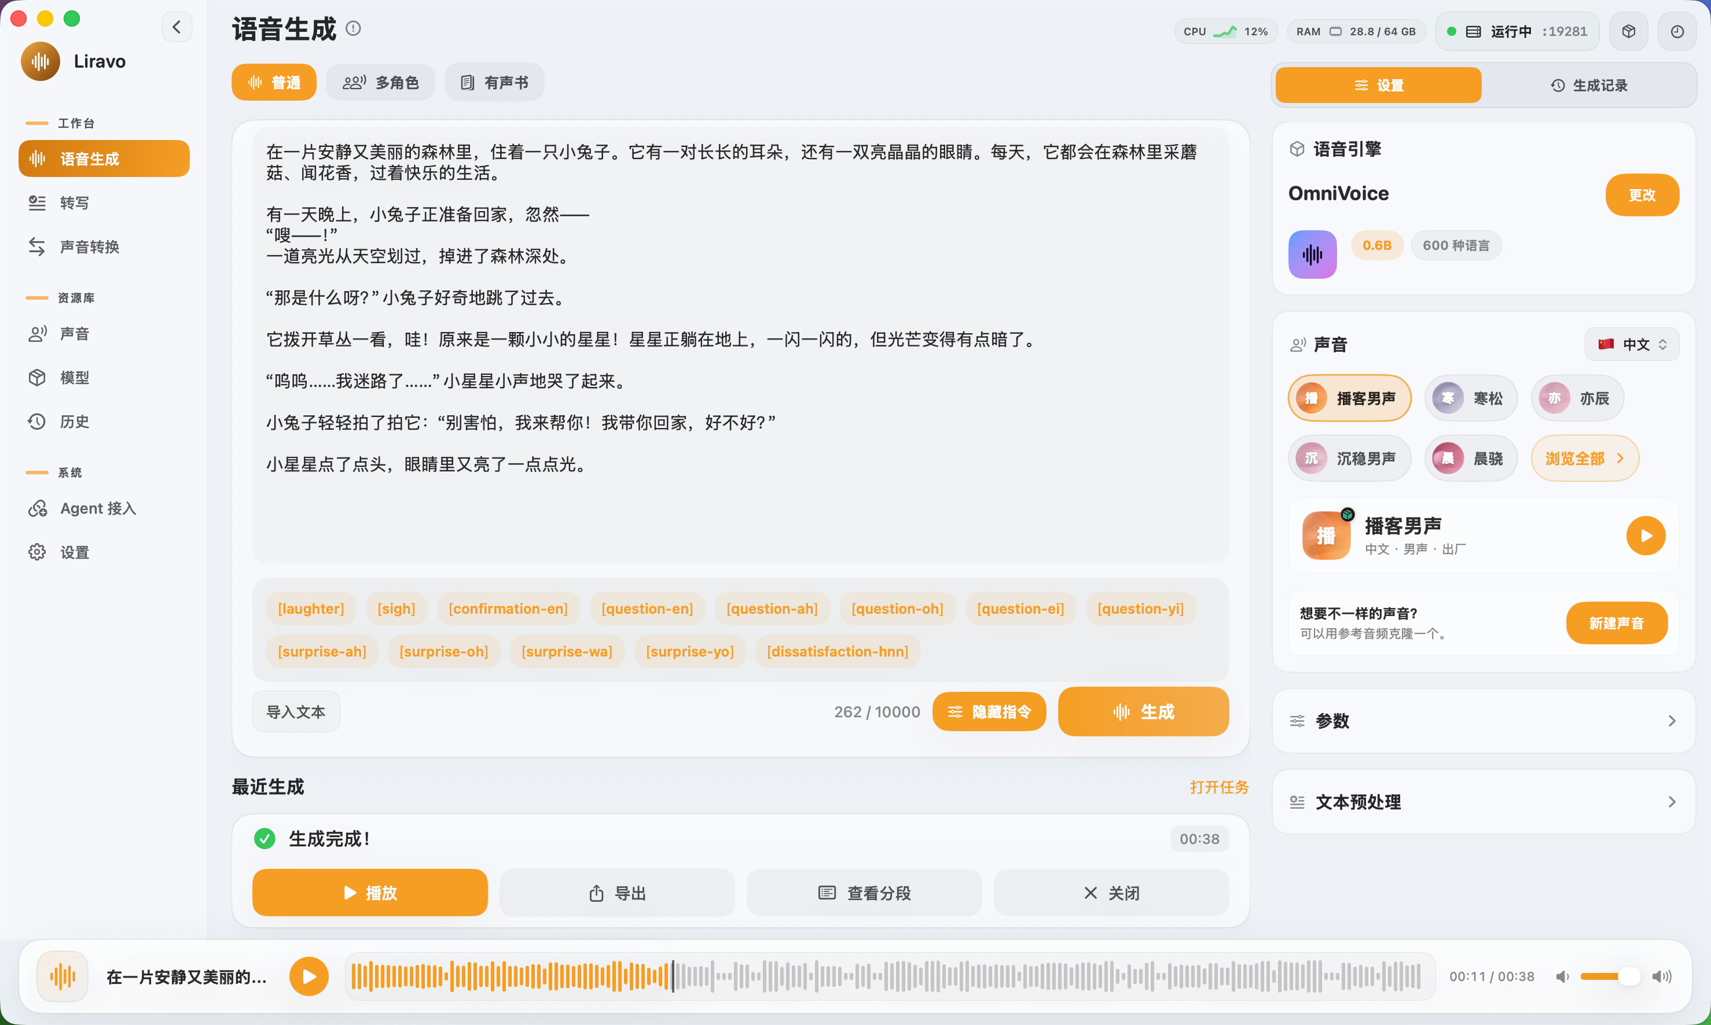Seek within the audio waveform track
Viewport: 1711px width, 1025px height.
[x=889, y=976]
